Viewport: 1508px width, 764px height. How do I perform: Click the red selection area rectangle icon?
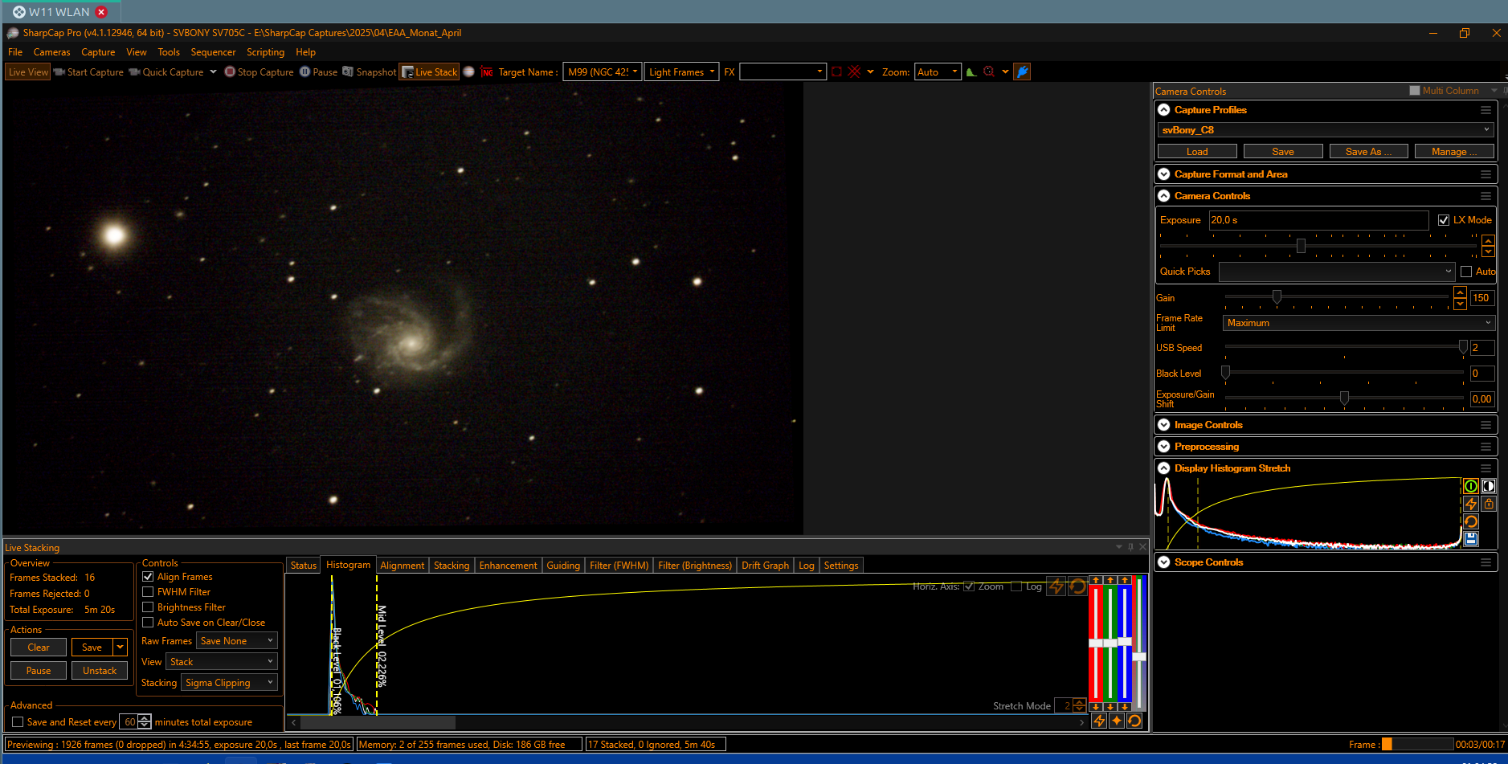click(836, 72)
